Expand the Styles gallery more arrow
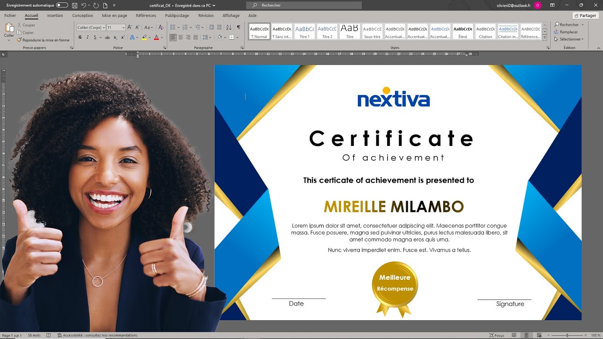 545,38
